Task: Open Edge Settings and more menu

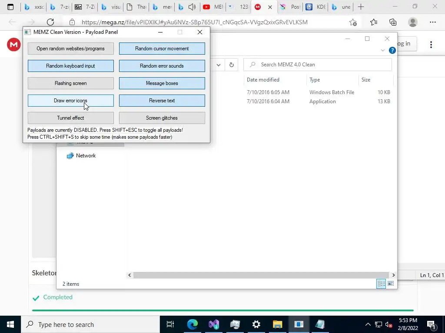Action: point(432,22)
